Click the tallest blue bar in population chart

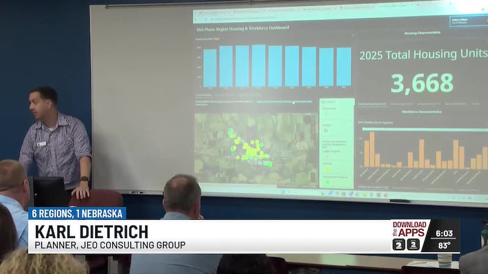pyautogui.click(x=259, y=66)
